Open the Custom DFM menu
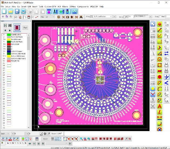Image resolution: width=170 pixels, height=149 pixels. [50, 6]
